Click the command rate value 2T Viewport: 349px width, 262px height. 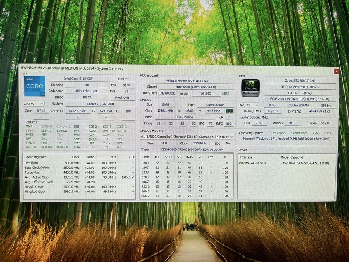[x=229, y=117]
